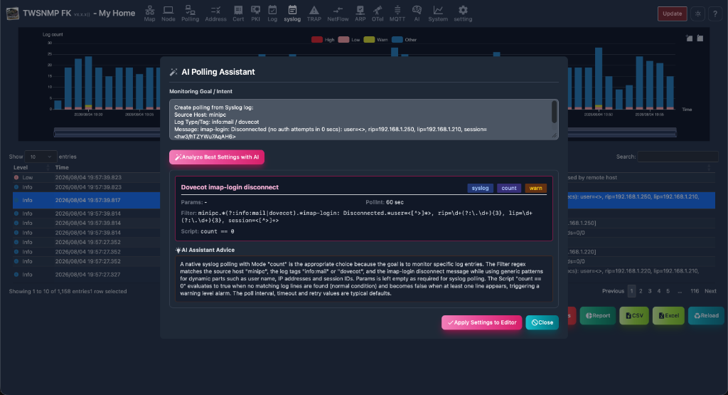The width and height of the screenshot is (728, 395).
Task: Click the Report button
Action: click(597, 315)
